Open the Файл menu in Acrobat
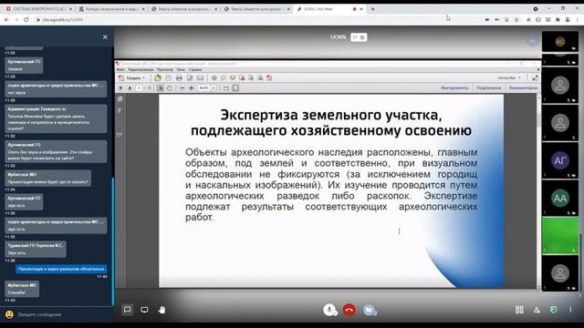 (120, 69)
